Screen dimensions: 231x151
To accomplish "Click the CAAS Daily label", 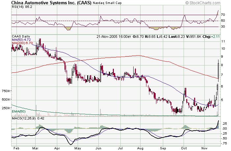I will click(21, 37).
